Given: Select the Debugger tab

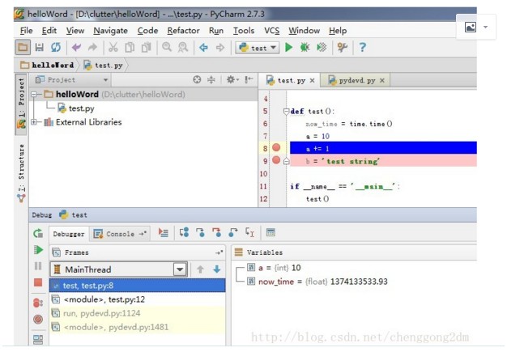Looking at the screenshot, I should pyautogui.click(x=69, y=234).
